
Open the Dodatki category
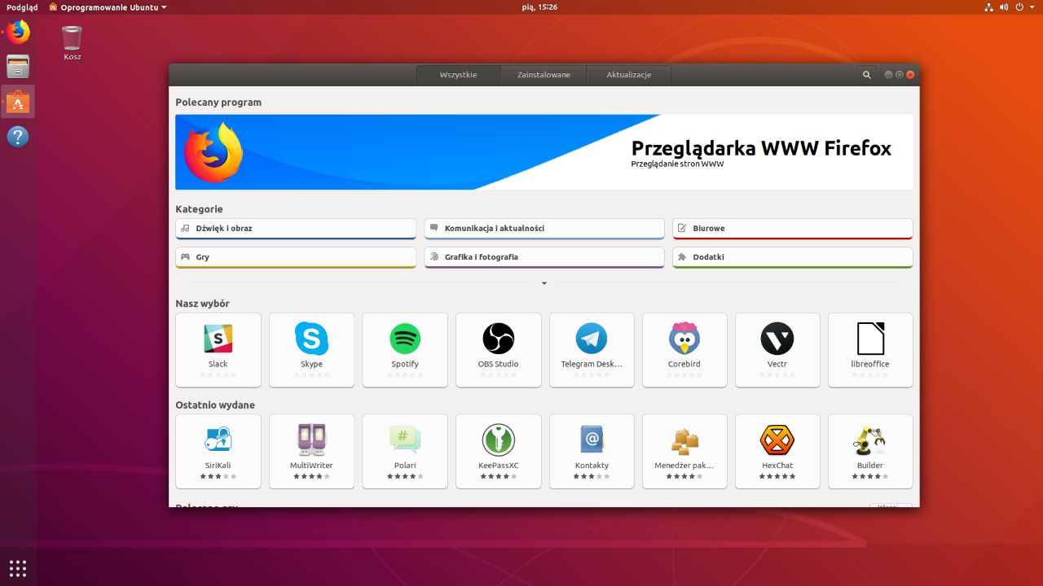point(793,257)
